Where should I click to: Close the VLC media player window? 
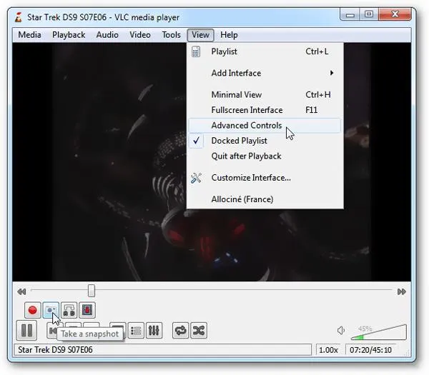395,14
